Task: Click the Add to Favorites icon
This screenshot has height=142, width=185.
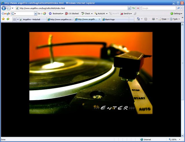Action: 8,19
